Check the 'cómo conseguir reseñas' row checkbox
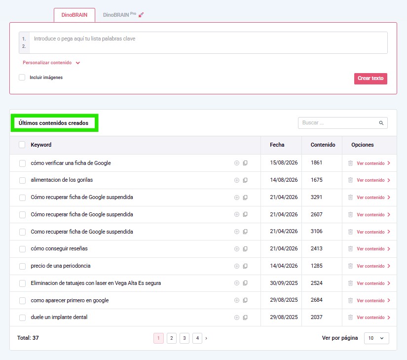This screenshot has height=360, width=407. 23,249
